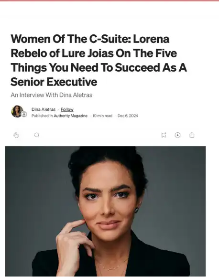This screenshot has height=277, width=219.
Task: Click the red progress bar at page top
Action: (109, 0)
